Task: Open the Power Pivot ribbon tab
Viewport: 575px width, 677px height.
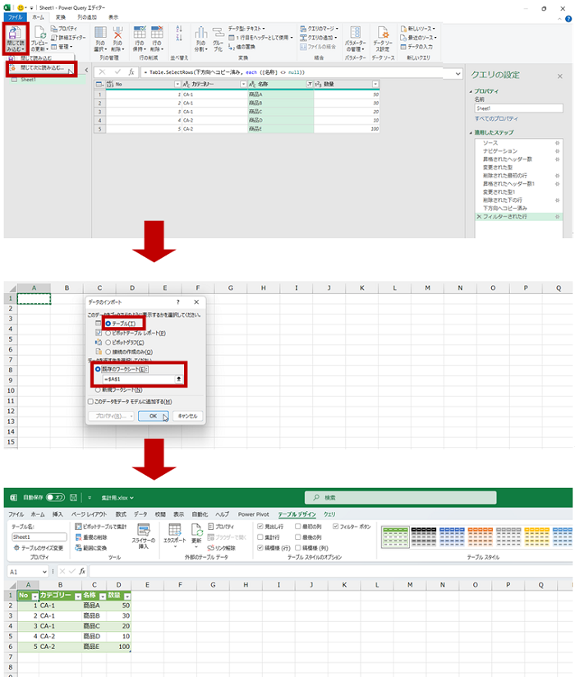Action: pyautogui.click(x=253, y=514)
